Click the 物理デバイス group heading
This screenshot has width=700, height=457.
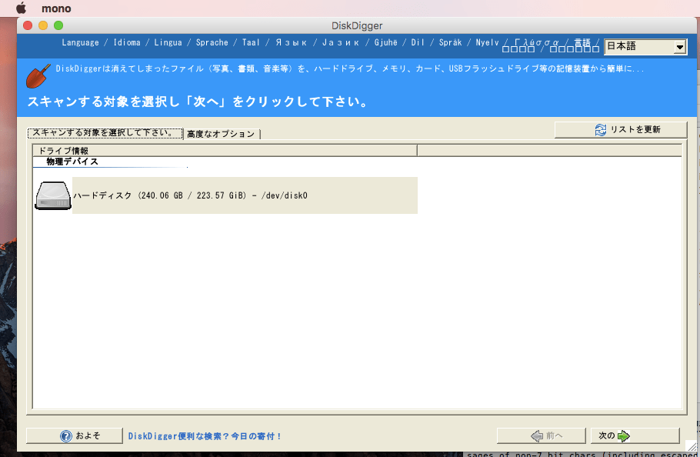coord(72,162)
